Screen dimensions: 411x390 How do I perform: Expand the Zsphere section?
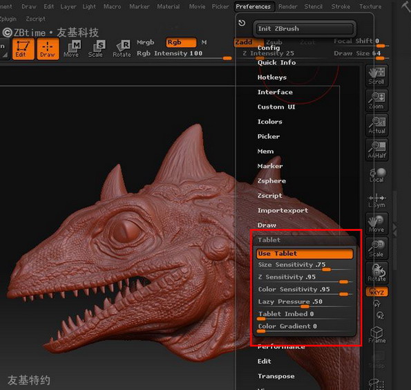pos(271,181)
